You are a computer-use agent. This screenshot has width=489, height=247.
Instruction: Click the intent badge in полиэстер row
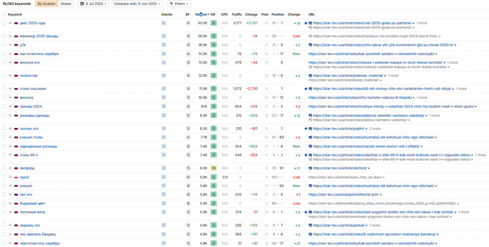click(164, 76)
